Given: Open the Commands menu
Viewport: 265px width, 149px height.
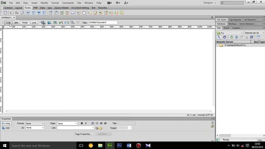Looking at the screenshot, I should pos(68,3).
